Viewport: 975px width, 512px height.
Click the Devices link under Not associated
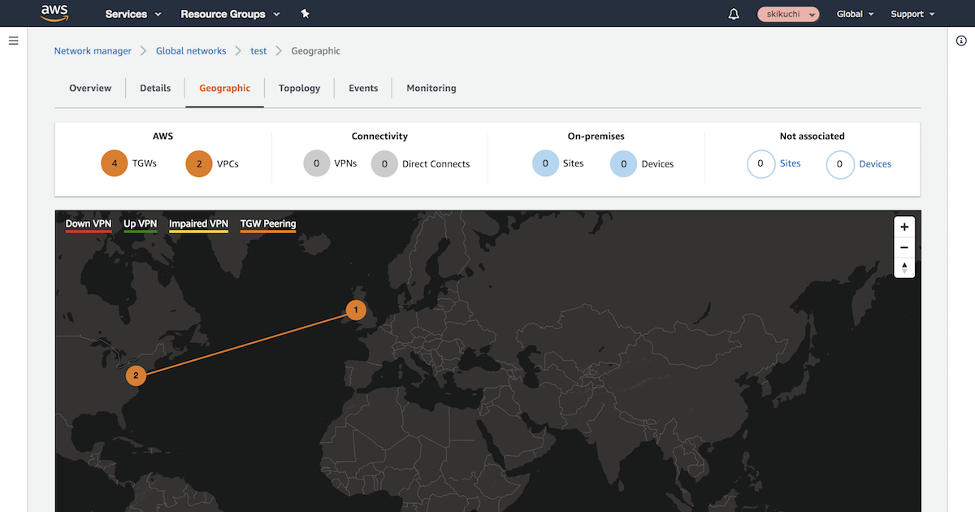coord(875,163)
